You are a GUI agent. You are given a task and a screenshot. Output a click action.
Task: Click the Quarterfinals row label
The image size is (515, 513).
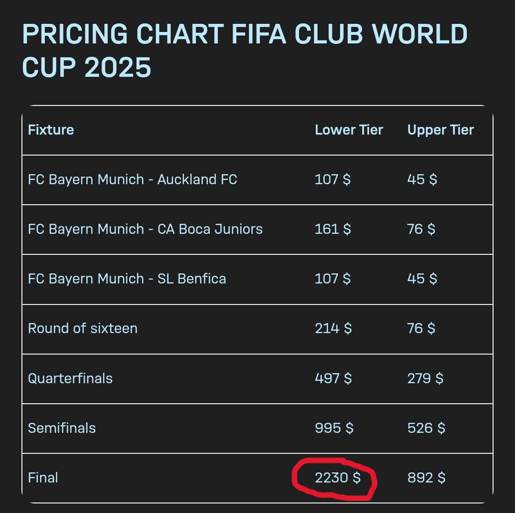(70, 378)
